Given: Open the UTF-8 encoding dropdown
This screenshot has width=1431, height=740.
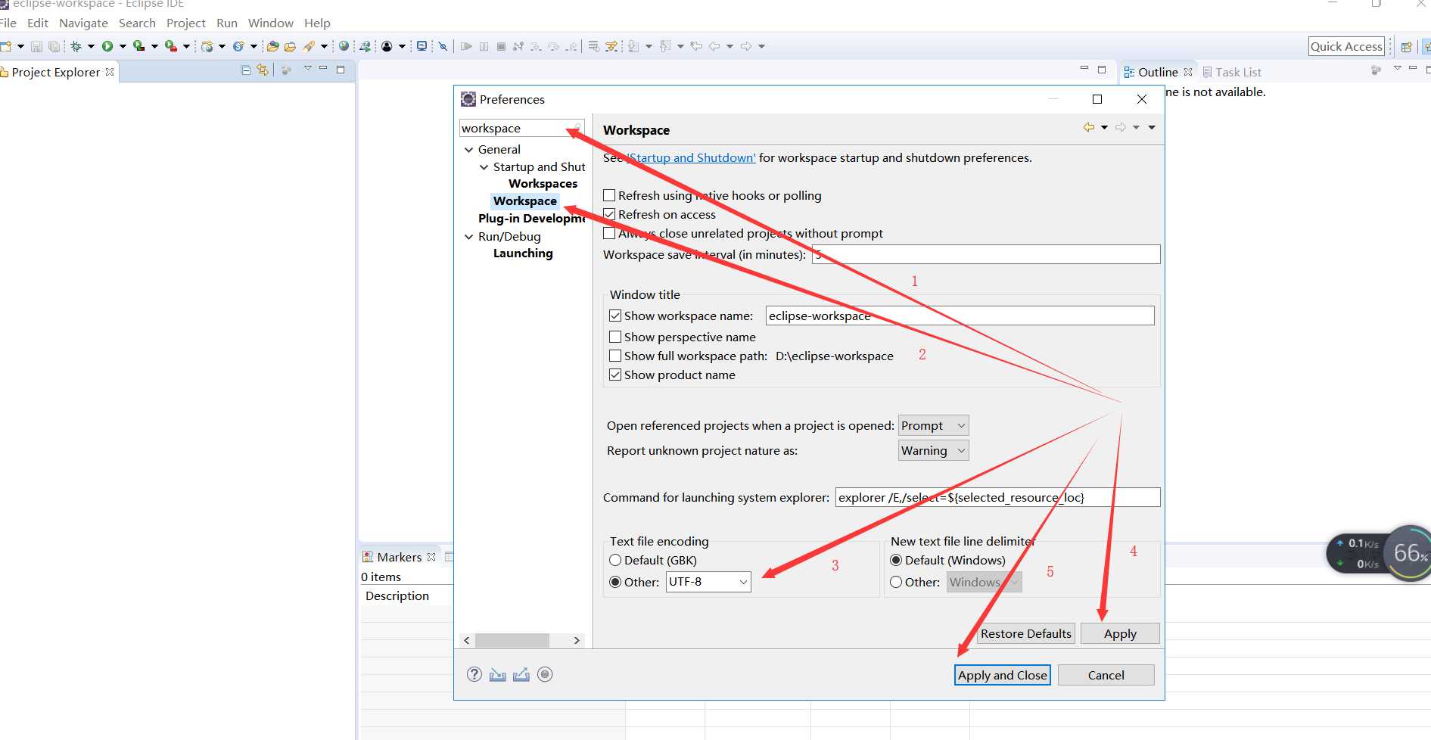Looking at the screenshot, I should coord(708,582).
